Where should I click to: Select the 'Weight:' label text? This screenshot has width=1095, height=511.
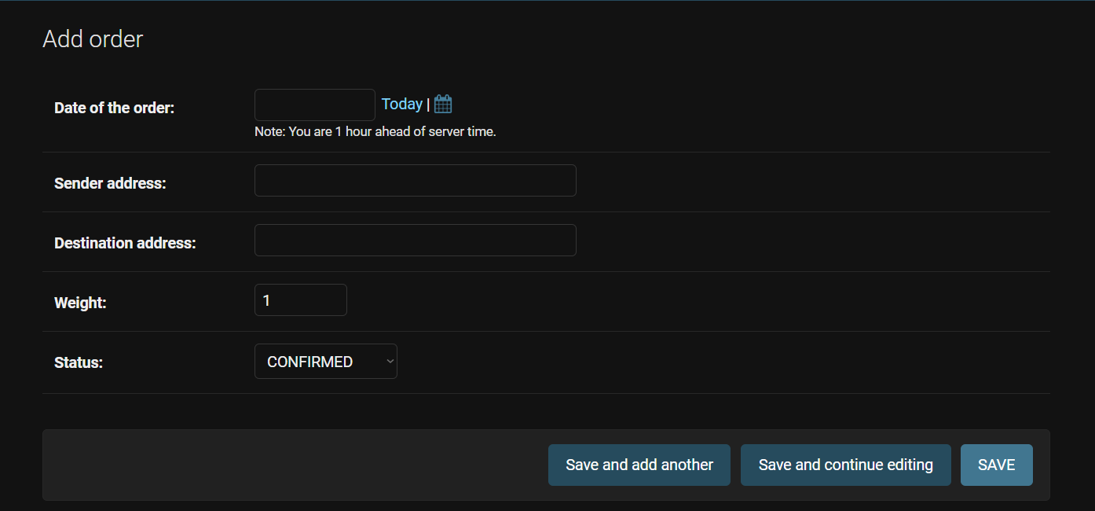(x=80, y=303)
